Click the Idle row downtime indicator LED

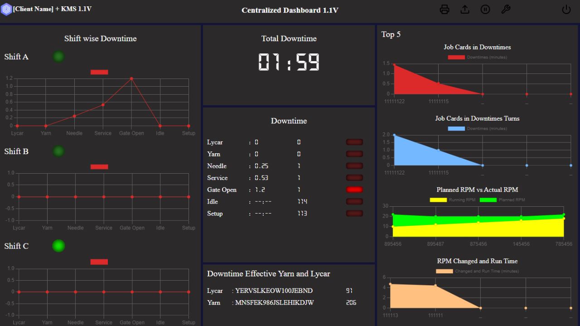tap(354, 201)
